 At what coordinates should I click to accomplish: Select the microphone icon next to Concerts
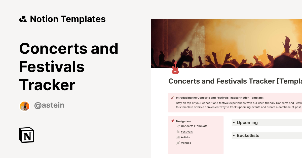pos(178,126)
